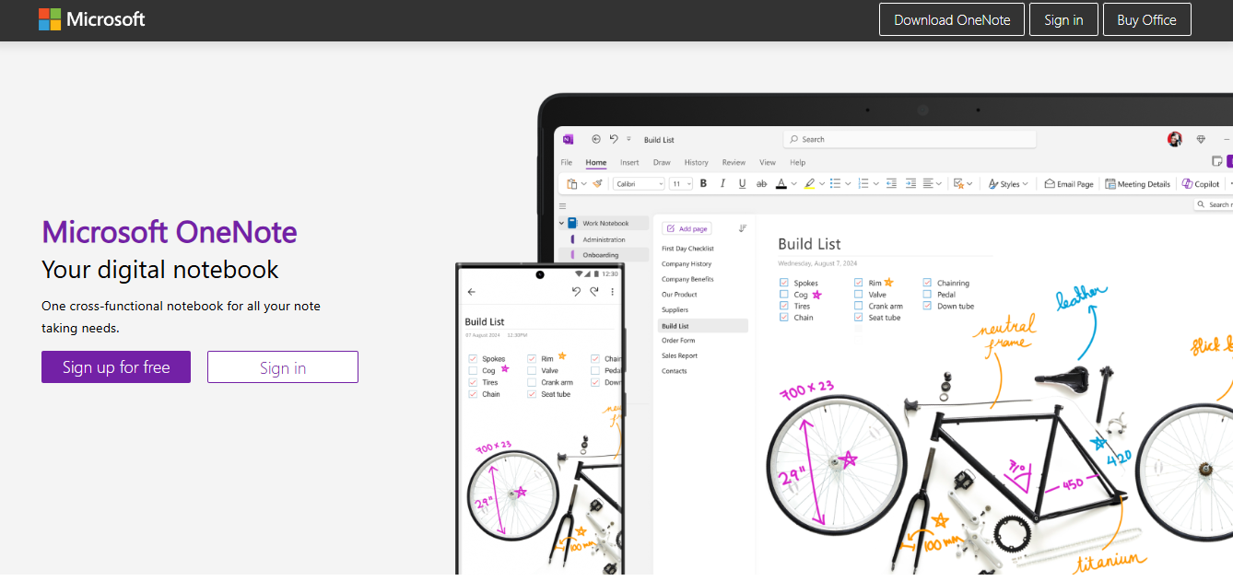Viewport: 1233px width, 581px height.
Task: Tap the three-dot more menu on phone
Action: [x=613, y=292]
